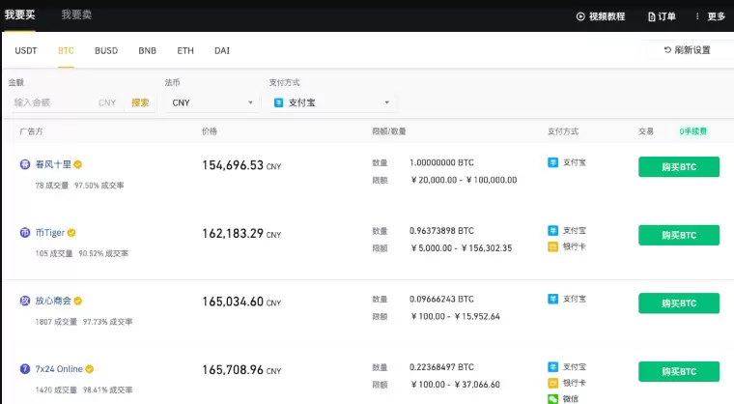Click the play icon beside 视频教程
The height and width of the screenshot is (404, 734).
(580, 16)
